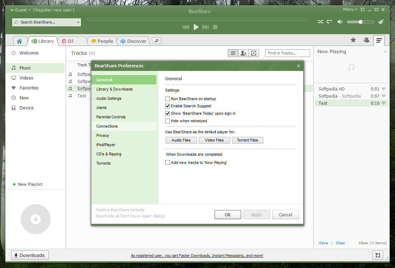Switch to the Library tab
This screenshot has height=268, width=395.
(x=43, y=41)
